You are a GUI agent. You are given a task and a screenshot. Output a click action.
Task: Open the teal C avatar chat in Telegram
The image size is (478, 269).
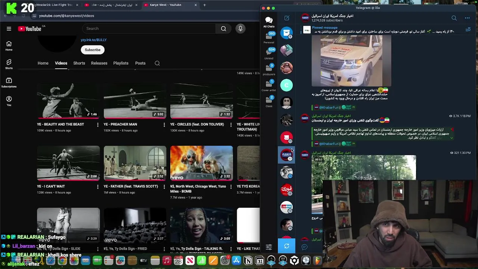point(286,85)
